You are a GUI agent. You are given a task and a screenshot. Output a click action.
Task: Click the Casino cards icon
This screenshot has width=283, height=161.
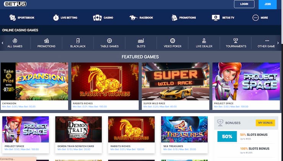click(x=97, y=18)
